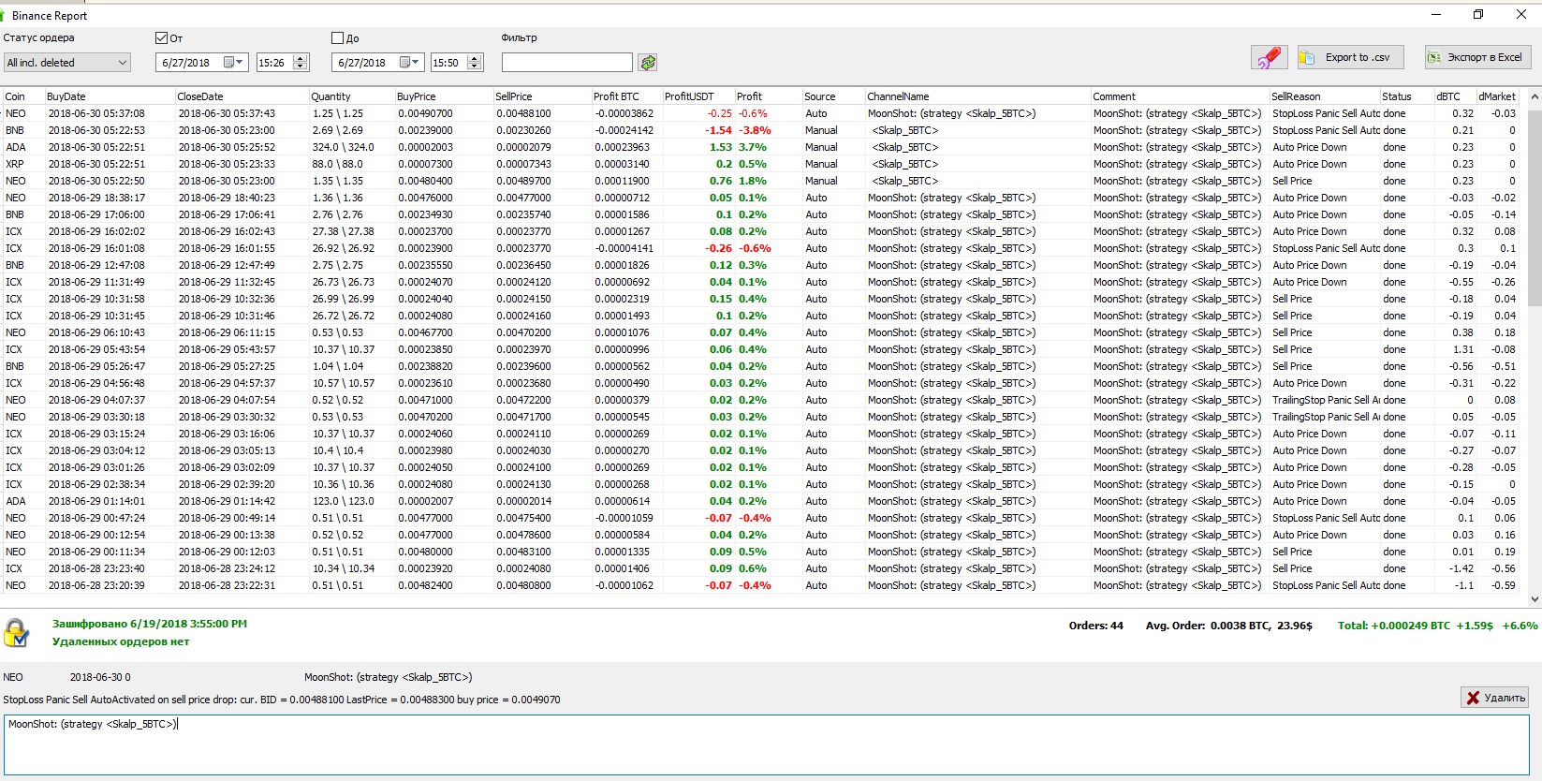The image size is (1542, 781).
Task: Sort by the Profit BTC column header
Action: click(x=625, y=96)
